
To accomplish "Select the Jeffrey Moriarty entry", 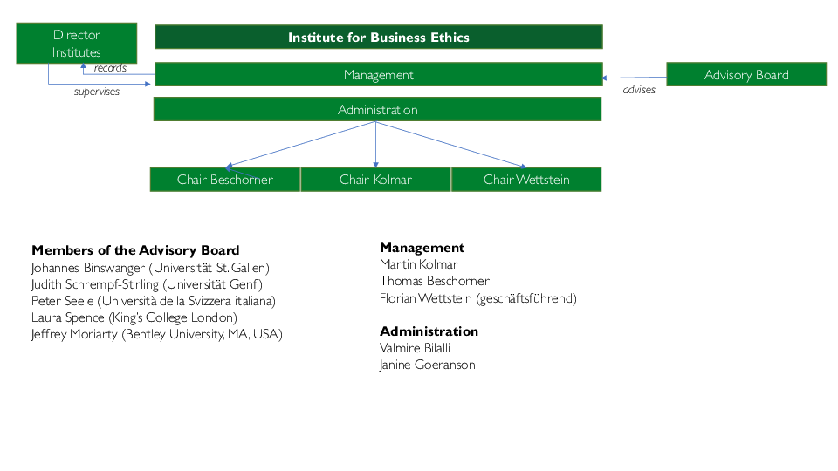I will [157, 334].
